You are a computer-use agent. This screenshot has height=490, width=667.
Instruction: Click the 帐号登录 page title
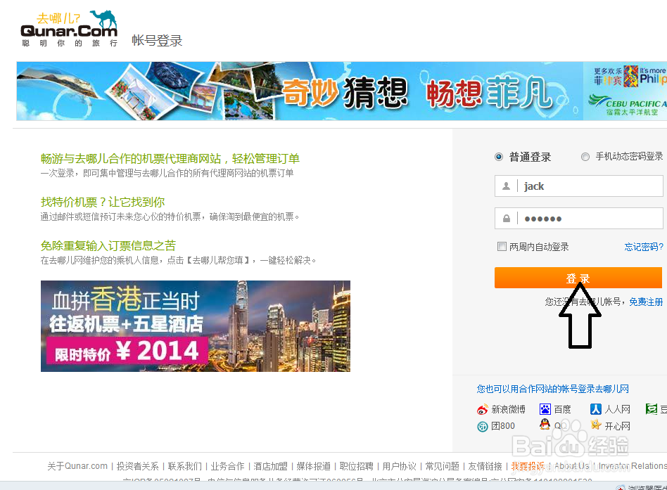(157, 41)
